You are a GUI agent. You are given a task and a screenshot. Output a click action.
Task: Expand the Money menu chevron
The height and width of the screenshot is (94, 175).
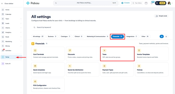[x=21, y=46]
